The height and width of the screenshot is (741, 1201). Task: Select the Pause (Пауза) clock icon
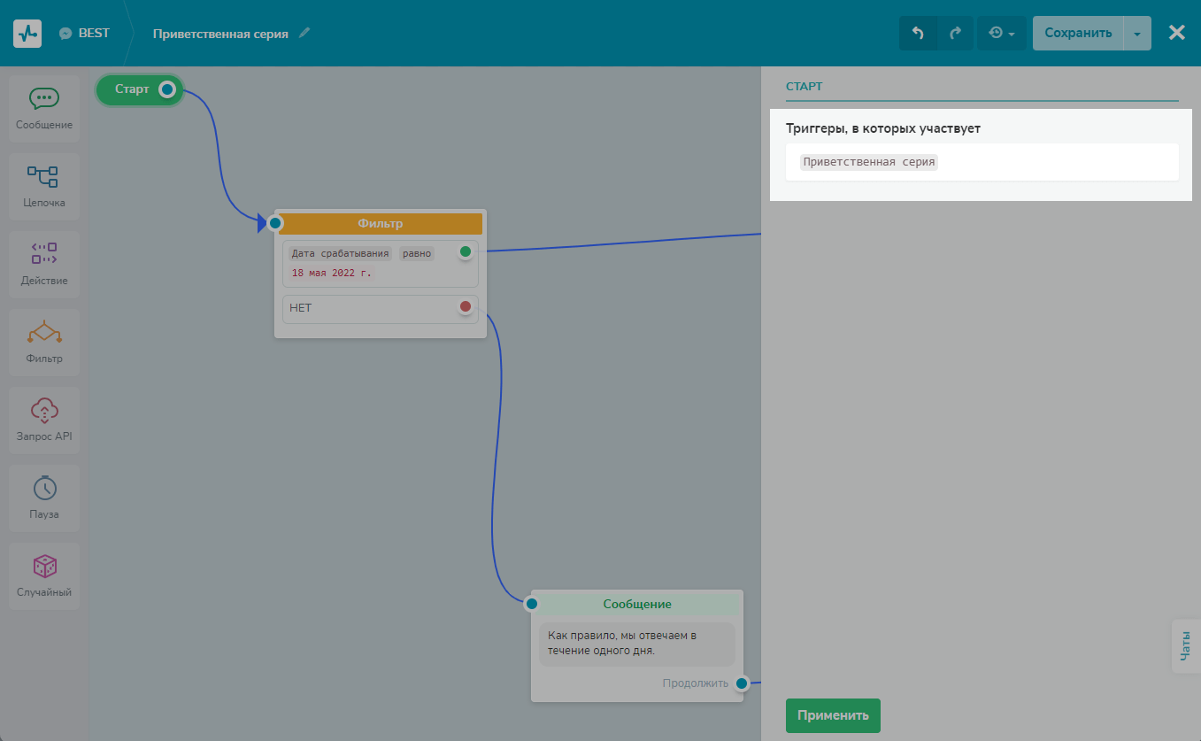click(x=43, y=488)
